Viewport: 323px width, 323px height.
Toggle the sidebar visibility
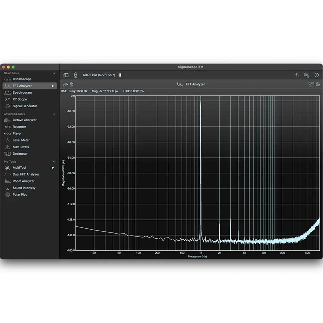tap(66, 75)
